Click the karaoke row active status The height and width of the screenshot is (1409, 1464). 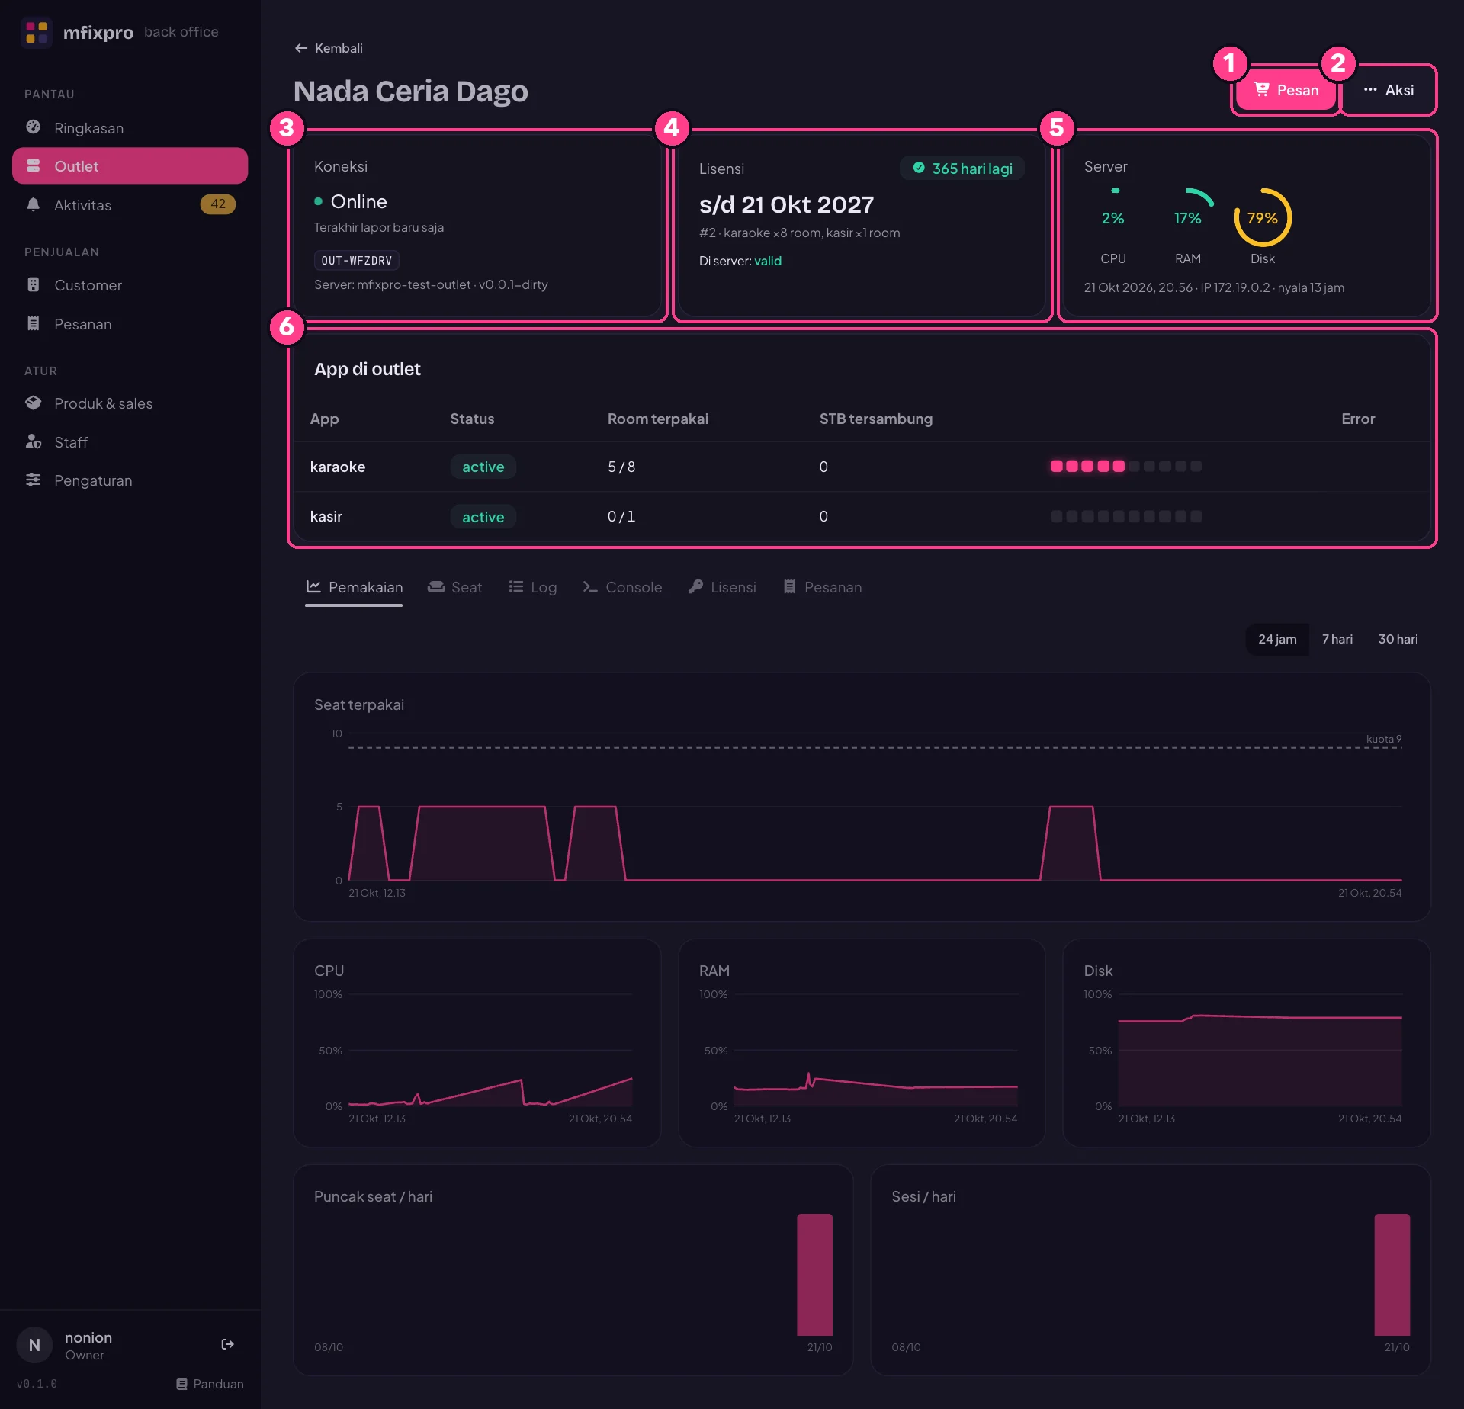tap(483, 467)
